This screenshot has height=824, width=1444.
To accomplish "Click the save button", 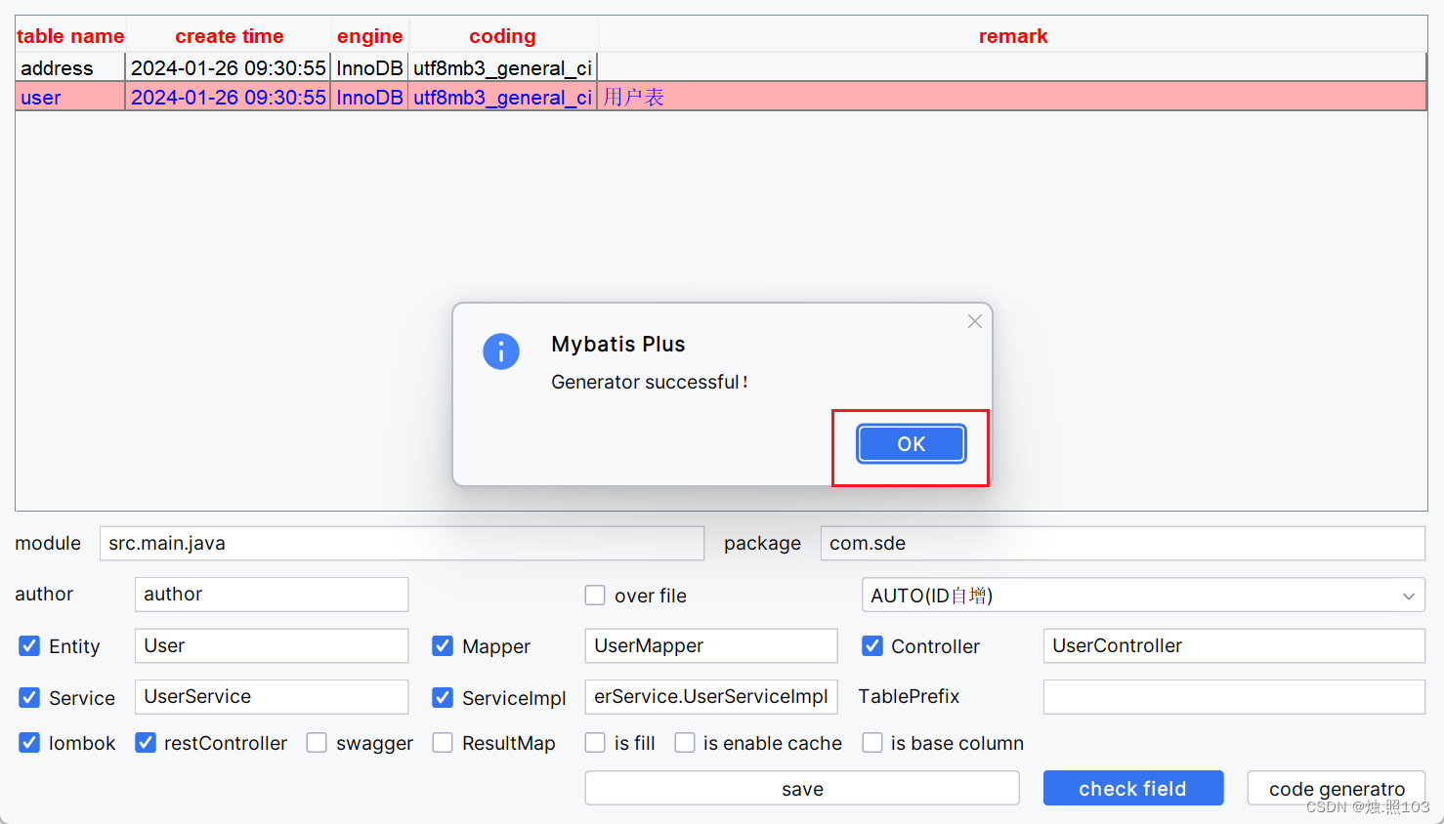I will click(802, 788).
